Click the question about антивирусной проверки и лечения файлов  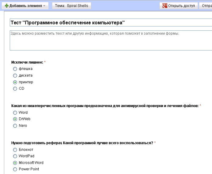click(105, 106)
